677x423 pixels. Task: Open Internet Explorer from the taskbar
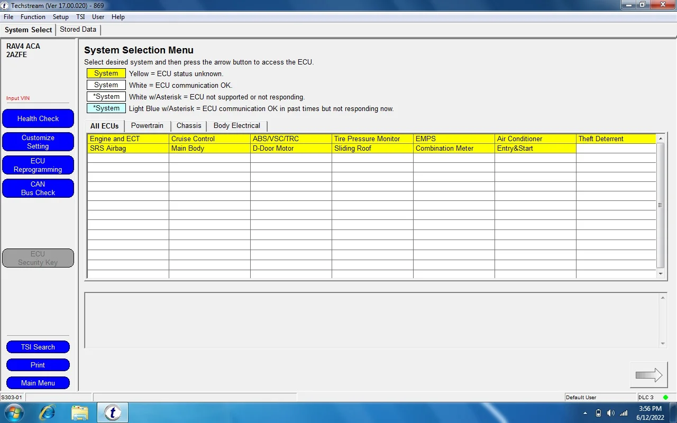pos(47,412)
